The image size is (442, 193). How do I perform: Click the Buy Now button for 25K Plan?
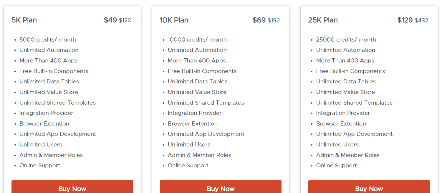(369, 188)
